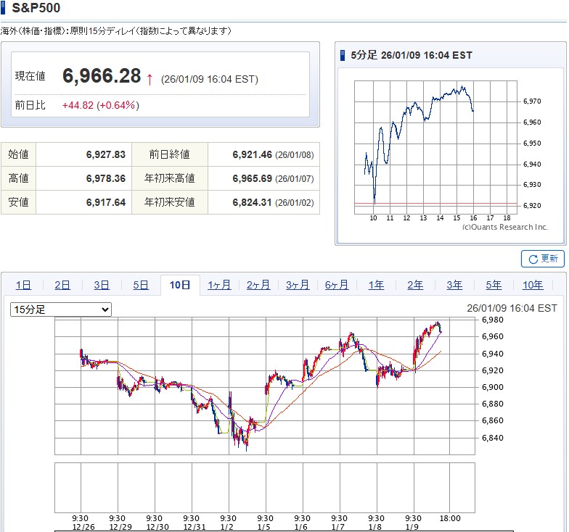Image resolution: width=569 pixels, height=532 pixels.
Task: Open the 6ヶ月 chart tab
Action: 337,286
